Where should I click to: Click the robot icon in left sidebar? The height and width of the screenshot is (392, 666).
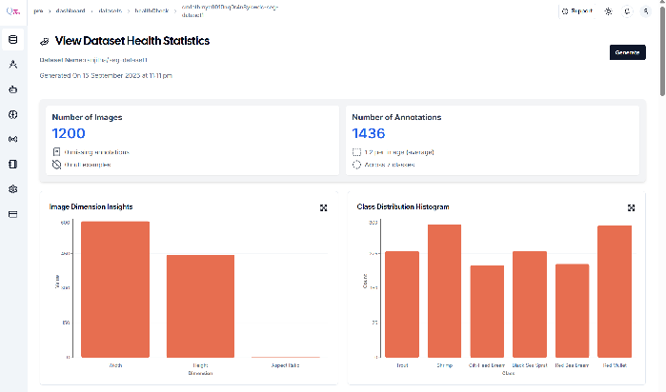[12, 89]
